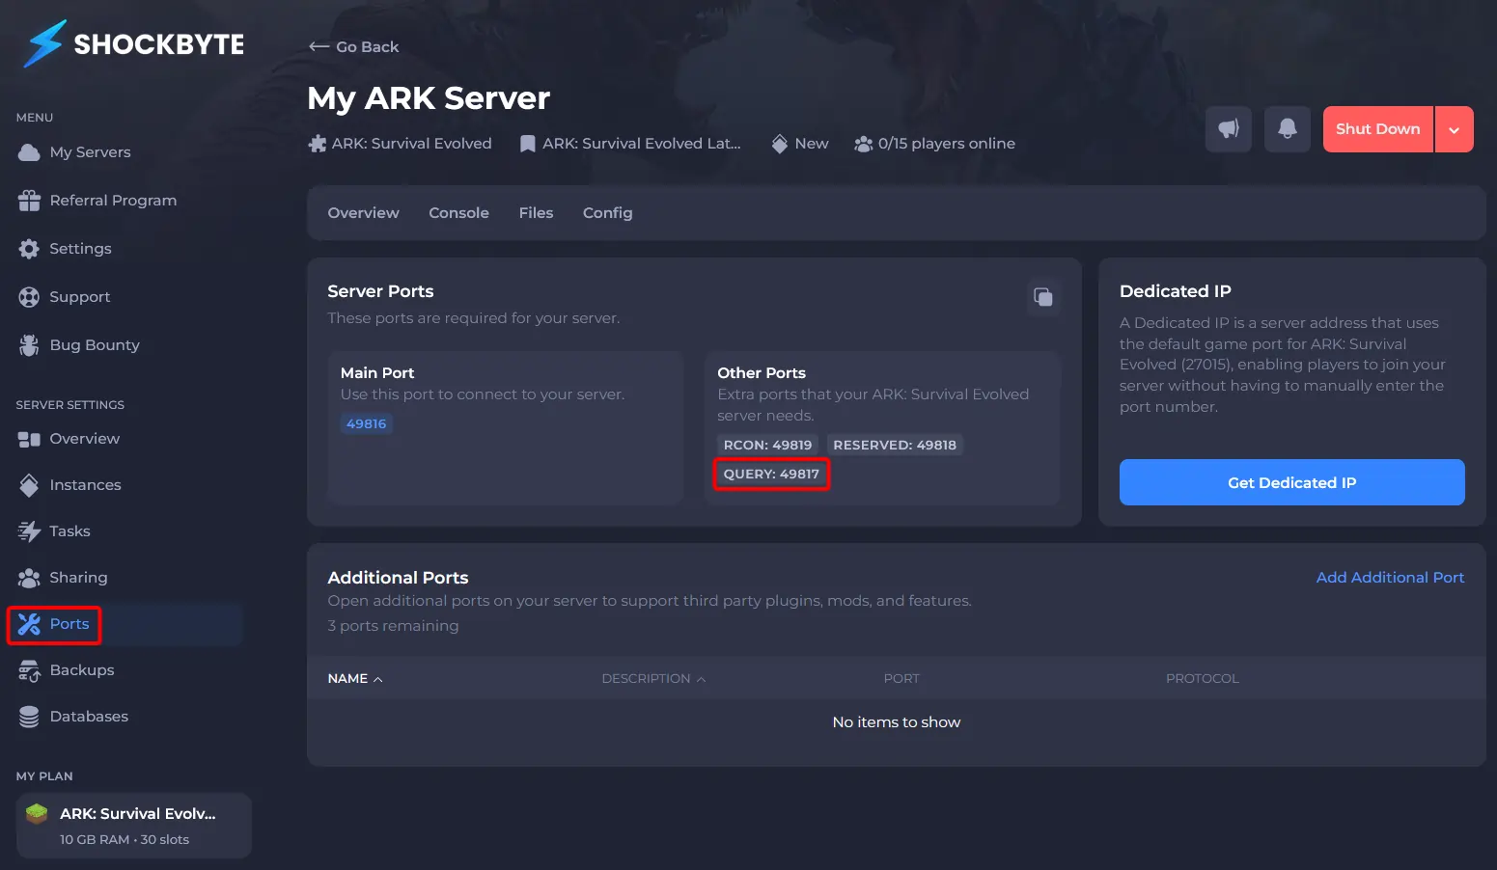Viewport: 1497px width, 870px height.
Task: Click the 0/15 players online text
Action: coord(946,144)
